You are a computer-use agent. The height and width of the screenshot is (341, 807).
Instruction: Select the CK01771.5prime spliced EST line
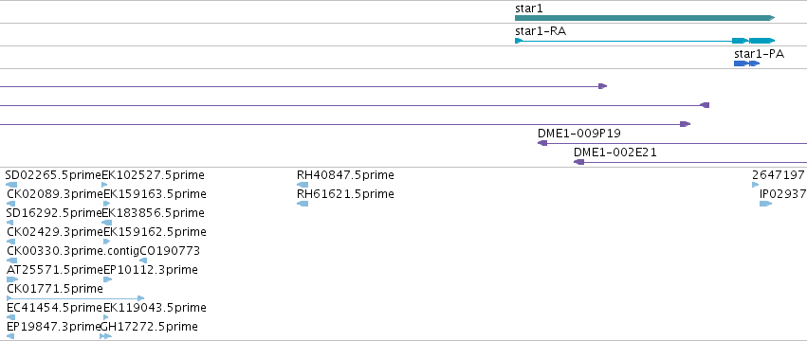(76, 298)
